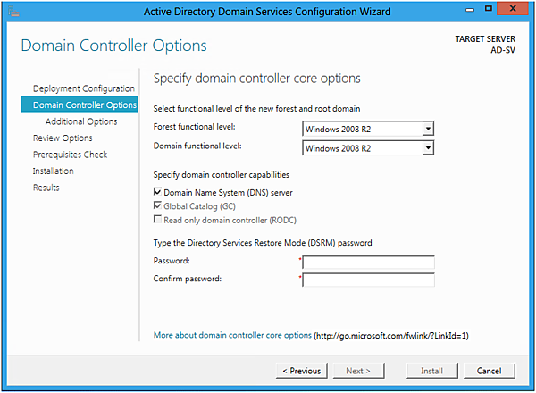
Task: Focus the Confirm password field
Action: [x=368, y=280]
